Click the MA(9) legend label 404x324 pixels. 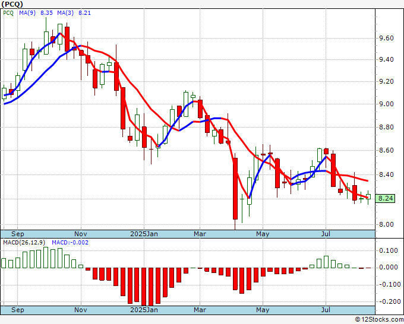click(27, 13)
